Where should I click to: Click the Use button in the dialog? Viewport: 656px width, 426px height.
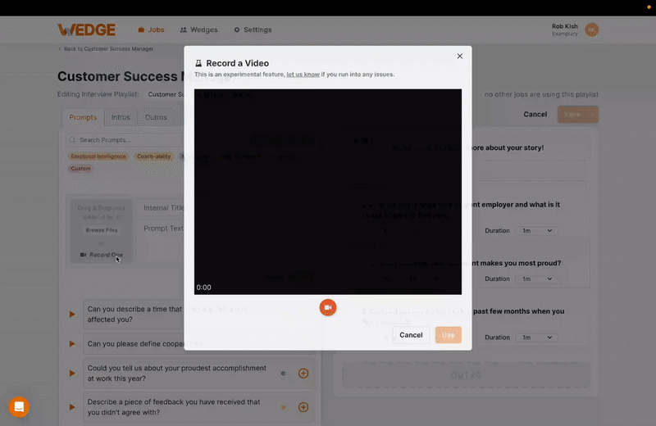point(448,335)
